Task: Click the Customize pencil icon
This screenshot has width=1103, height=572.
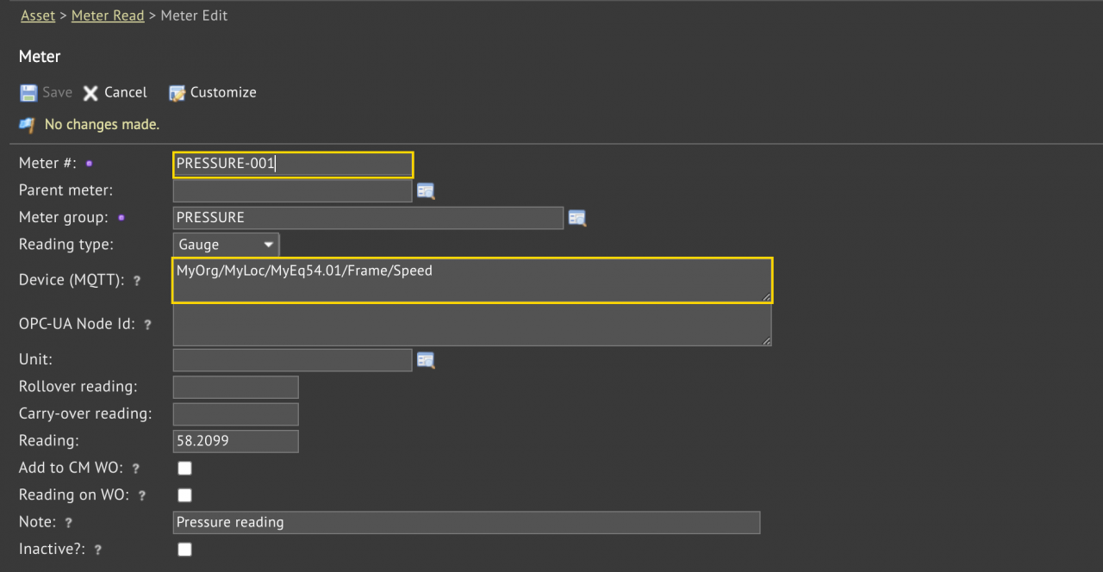Action: pos(178,93)
